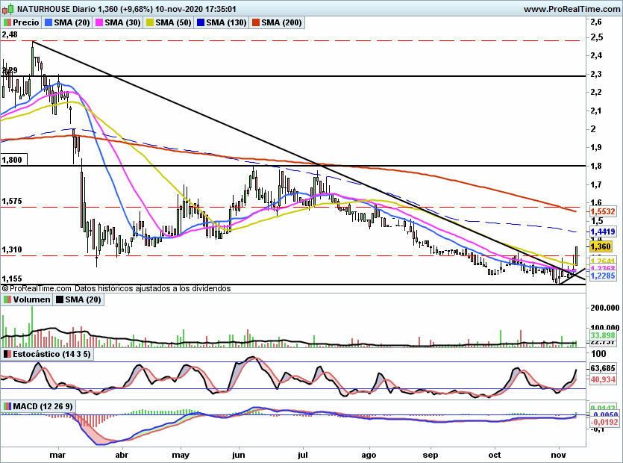Click the candlestick icon beside NATURHOUSE title
Image resolution: width=623 pixels, height=463 pixels.
[8, 8]
